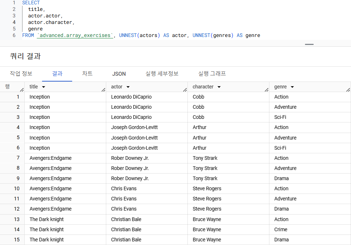Click the row-number column resize handle
This screenshot has height=245, width=351.
22,90
